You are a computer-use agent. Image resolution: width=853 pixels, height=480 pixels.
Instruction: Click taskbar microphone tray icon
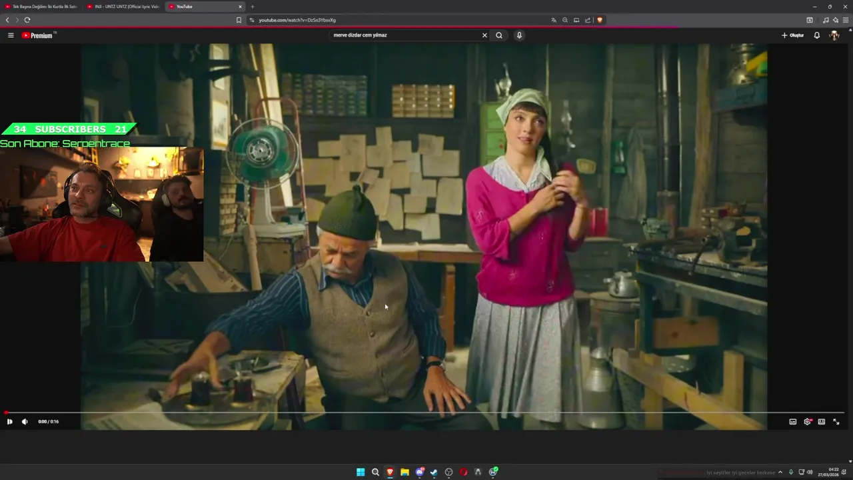click(x=791, y=472)
